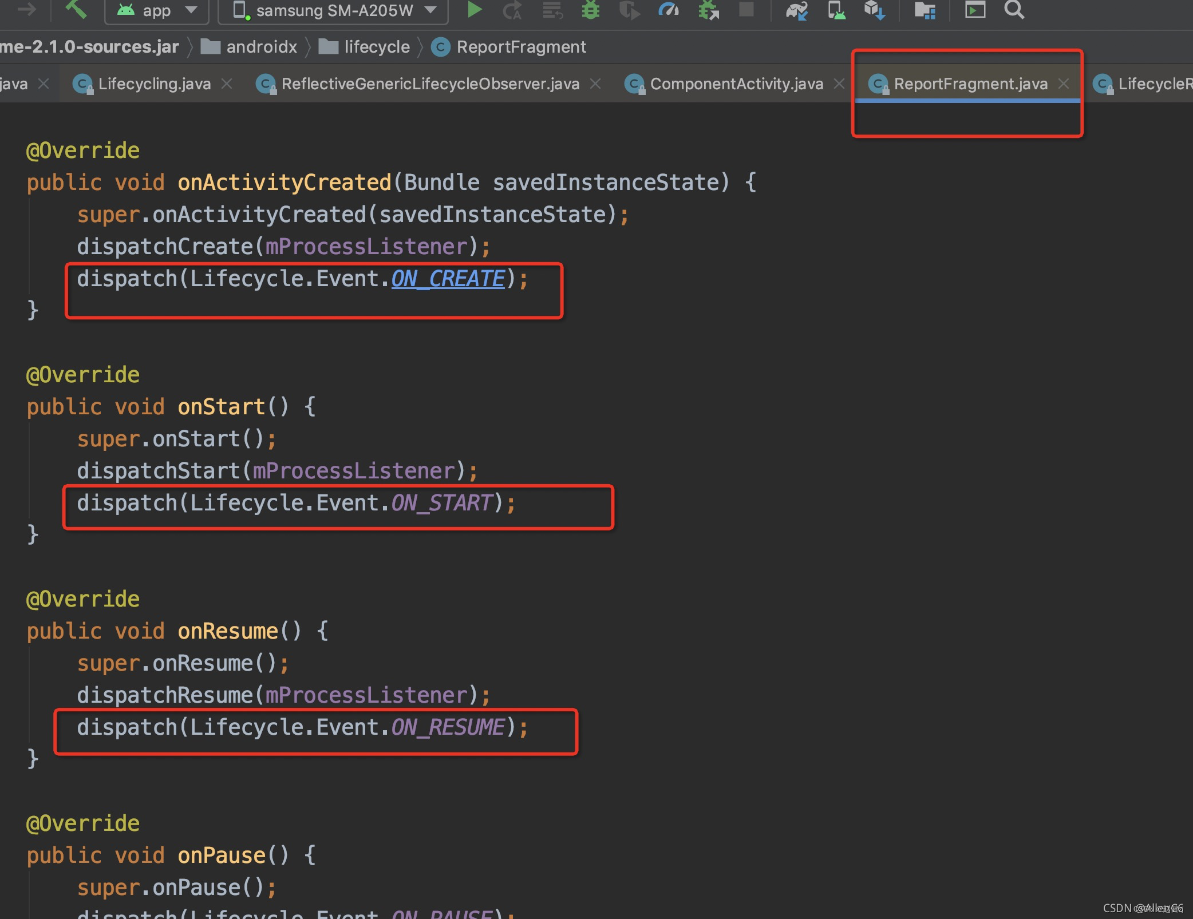This screenshot has height=919, width=1193.
Task: Open the SDK Manager download icon
Action: [x=874, y=10]
